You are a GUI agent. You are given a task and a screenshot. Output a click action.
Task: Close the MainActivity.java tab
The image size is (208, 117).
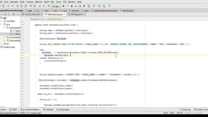click(x=64, y=14)
